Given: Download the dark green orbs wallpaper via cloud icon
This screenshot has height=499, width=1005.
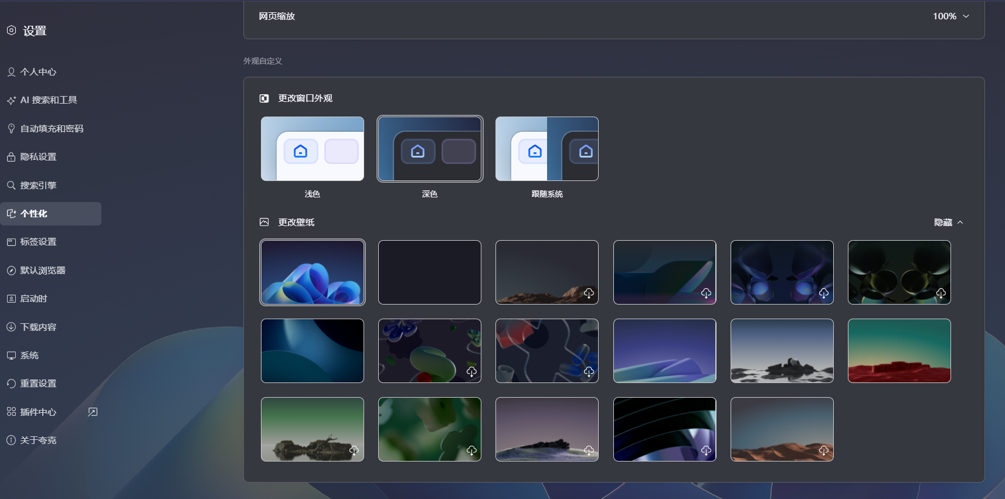Looking at the screenshot, I should point(941,293).
